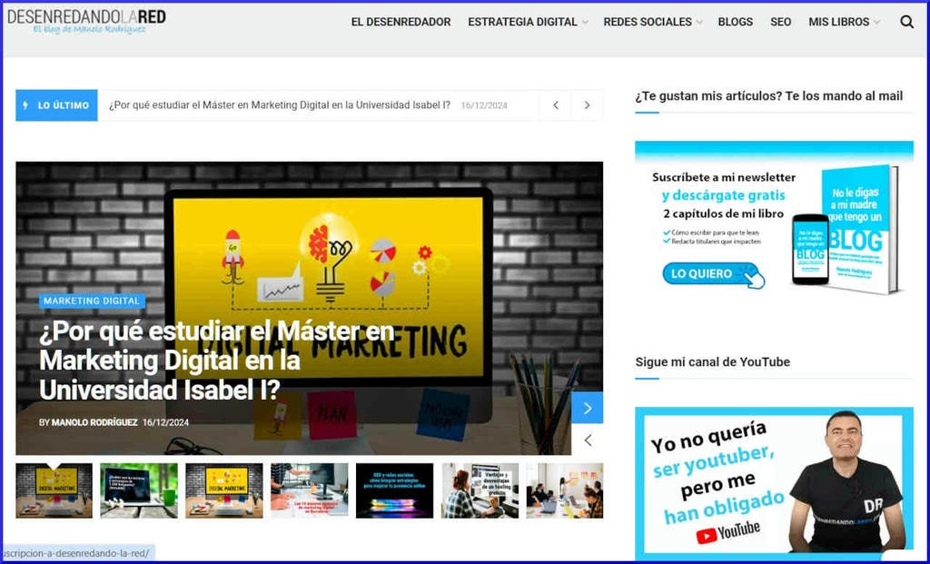The height and width of the screenshot is (564, 930).
Task: Click 'El Blog de Manolo Rodríguez' tagline
Action: tap(89, 29)
